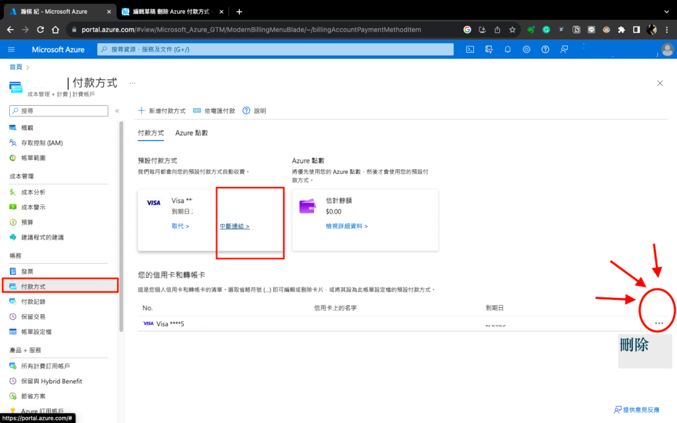This screenshot has width=677, height=423.
Task: Open new browser tab
Action: (x=239, y=12)
